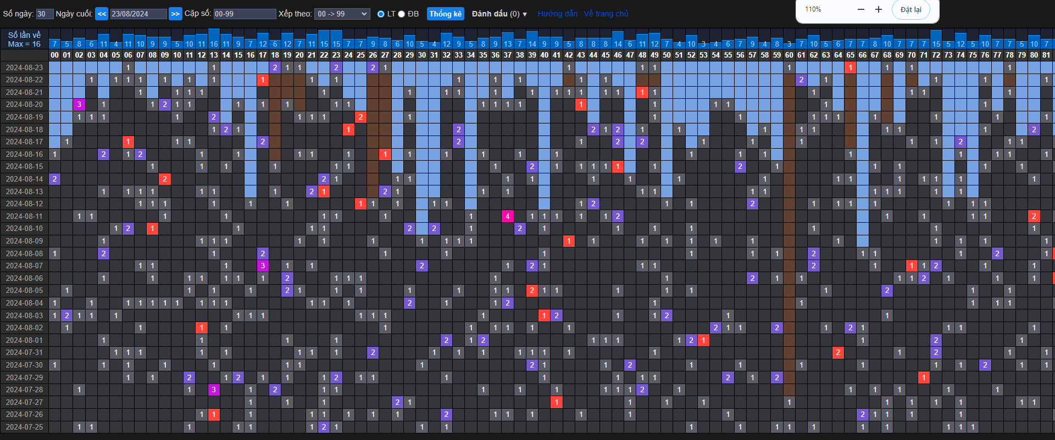Screen dimensions: 1055x440
Task: Click the magenta 4 cell in 2024-08-11 row
Action: pos(508,216)
